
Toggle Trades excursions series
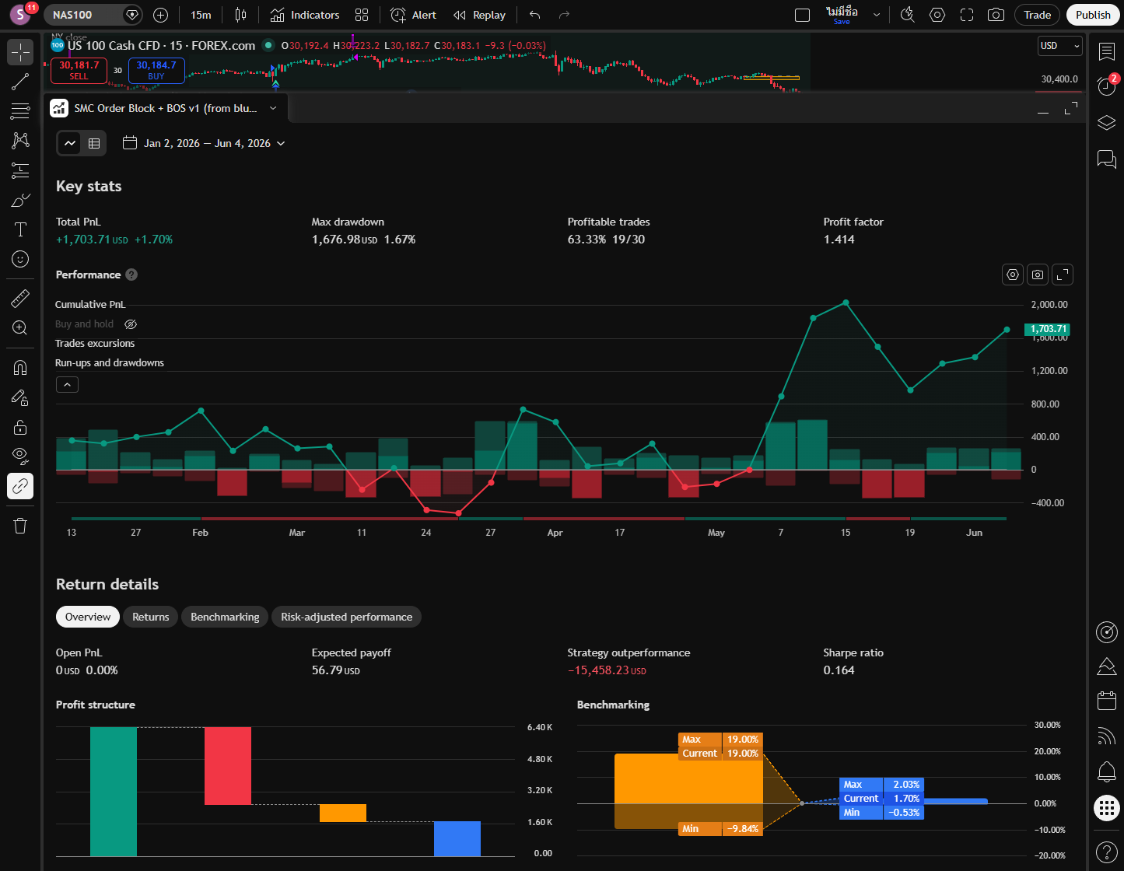[95, 343]
